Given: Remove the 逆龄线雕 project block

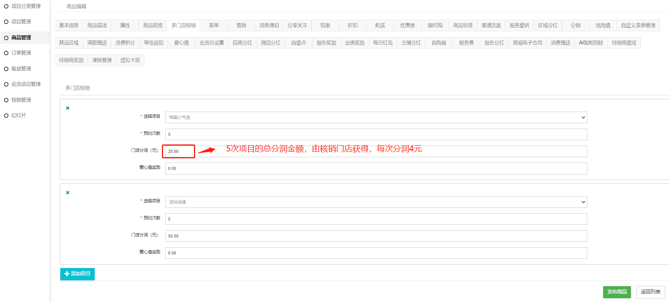Looking at the screenshot, I should coord(68,193).
